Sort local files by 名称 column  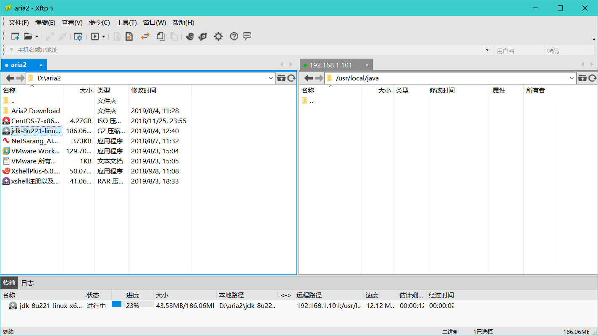click(x=32, y=90)
